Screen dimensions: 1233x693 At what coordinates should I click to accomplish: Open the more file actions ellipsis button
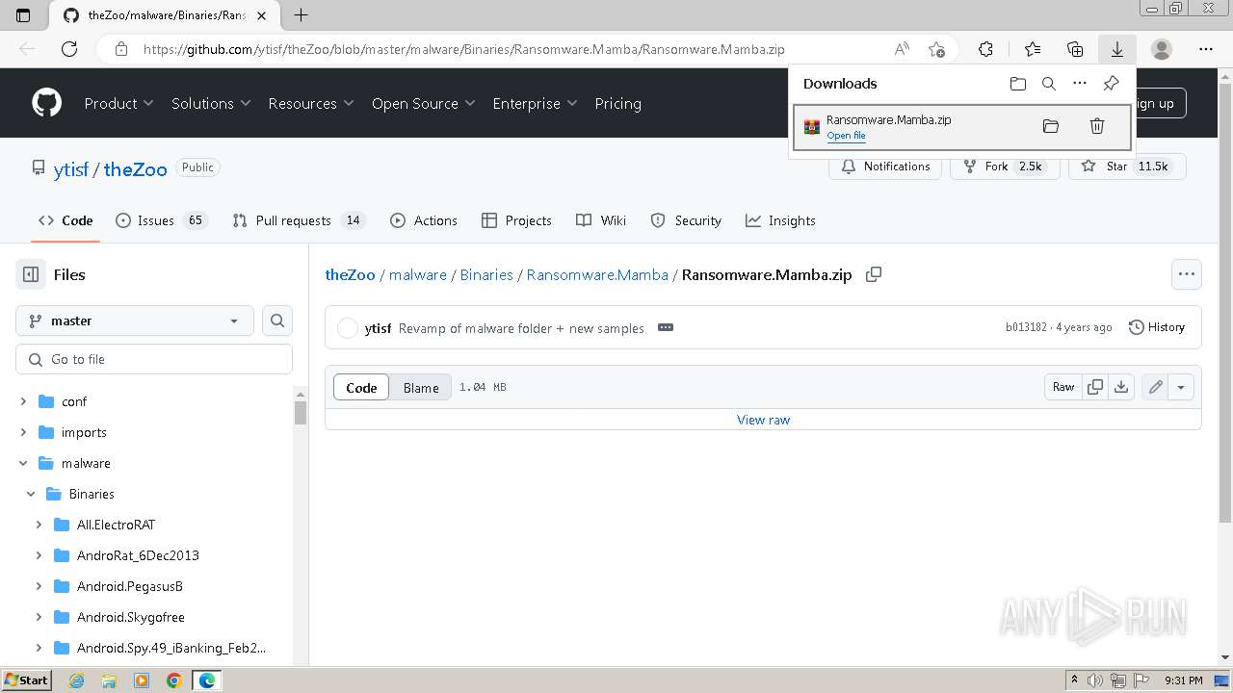[x=1187, y=274]
